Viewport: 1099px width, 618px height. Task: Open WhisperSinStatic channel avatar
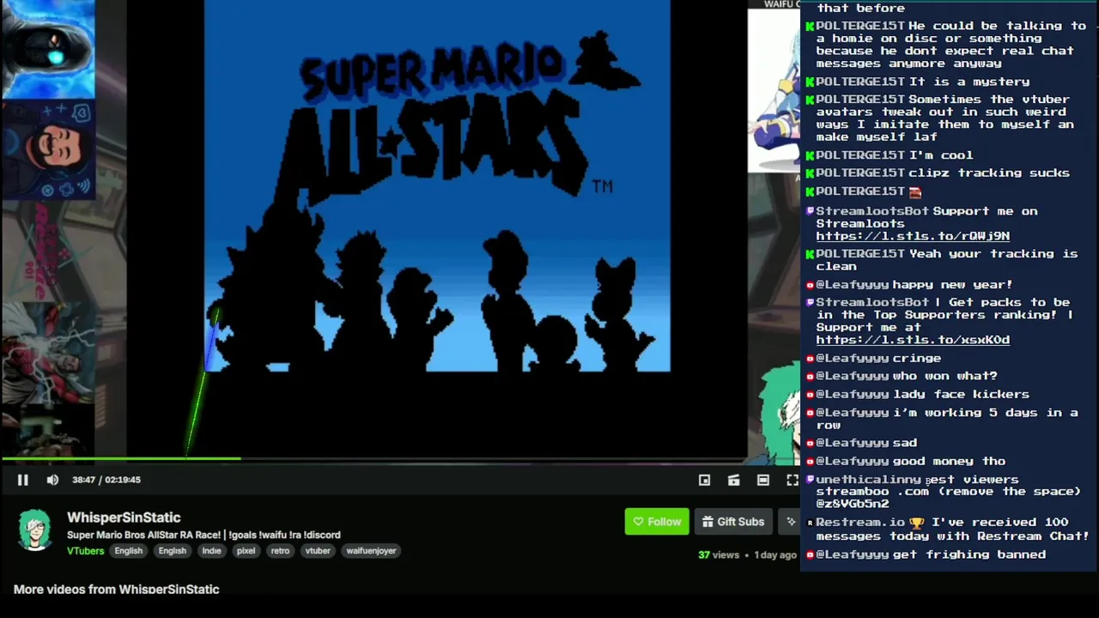click(35, 530)
